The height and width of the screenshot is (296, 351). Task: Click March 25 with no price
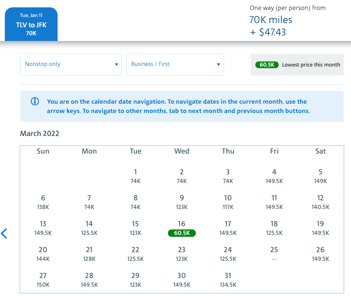click(274, 254)
